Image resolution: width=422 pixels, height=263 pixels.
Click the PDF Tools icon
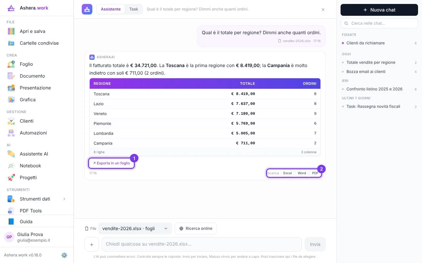(11, 211)
